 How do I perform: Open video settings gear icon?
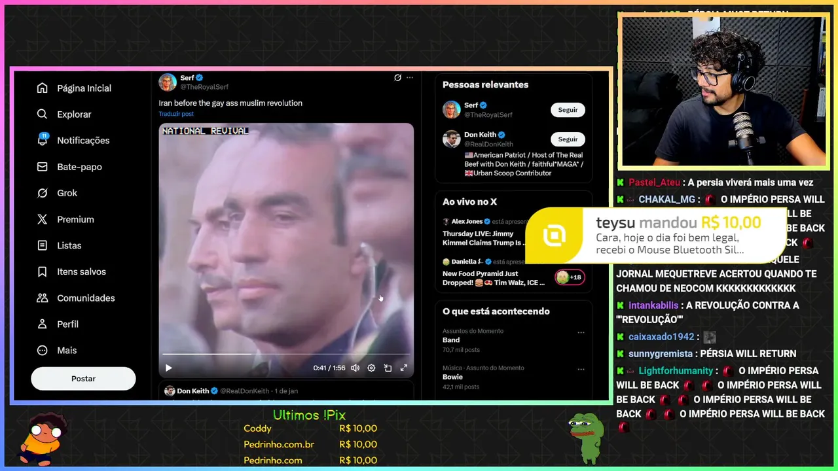pyautogui.click(x=371, y=368)
